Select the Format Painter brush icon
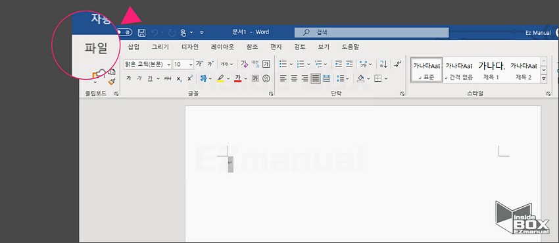559x243 pixels. tap(112, 82)
